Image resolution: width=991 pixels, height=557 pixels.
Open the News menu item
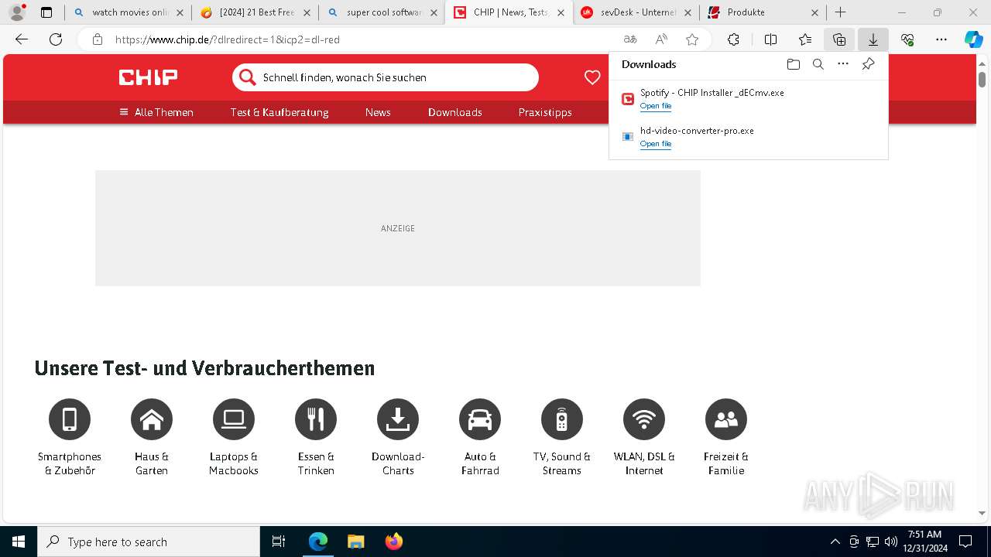pyautogui.click(x=378, y=112)
